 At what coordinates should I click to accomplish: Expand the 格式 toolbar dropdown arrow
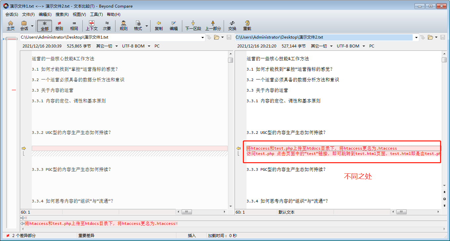(147, 26)
